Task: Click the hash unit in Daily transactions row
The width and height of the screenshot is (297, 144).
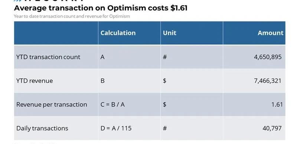Action: click(165, 128)
